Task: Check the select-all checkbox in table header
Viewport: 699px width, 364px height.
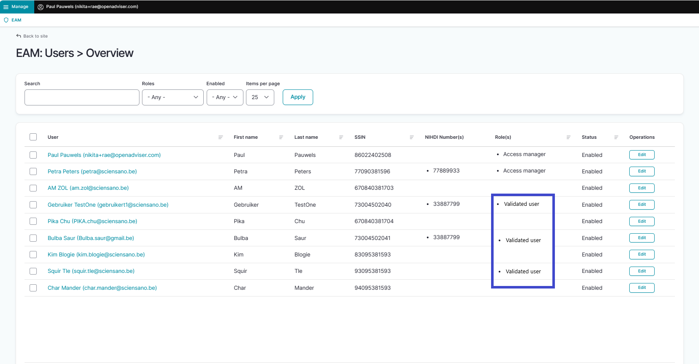Action: (33, 137)
